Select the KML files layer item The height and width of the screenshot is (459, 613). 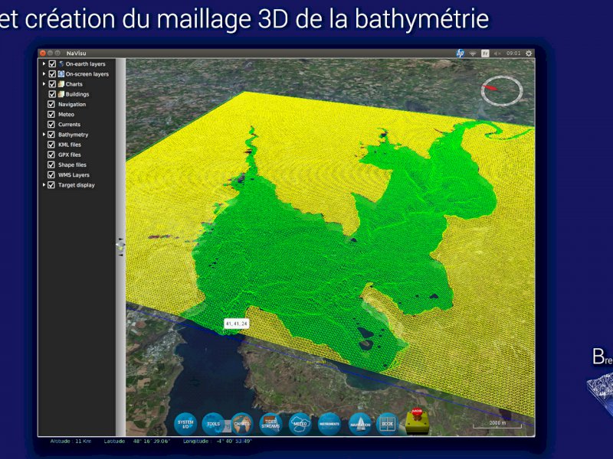(70, 145)
